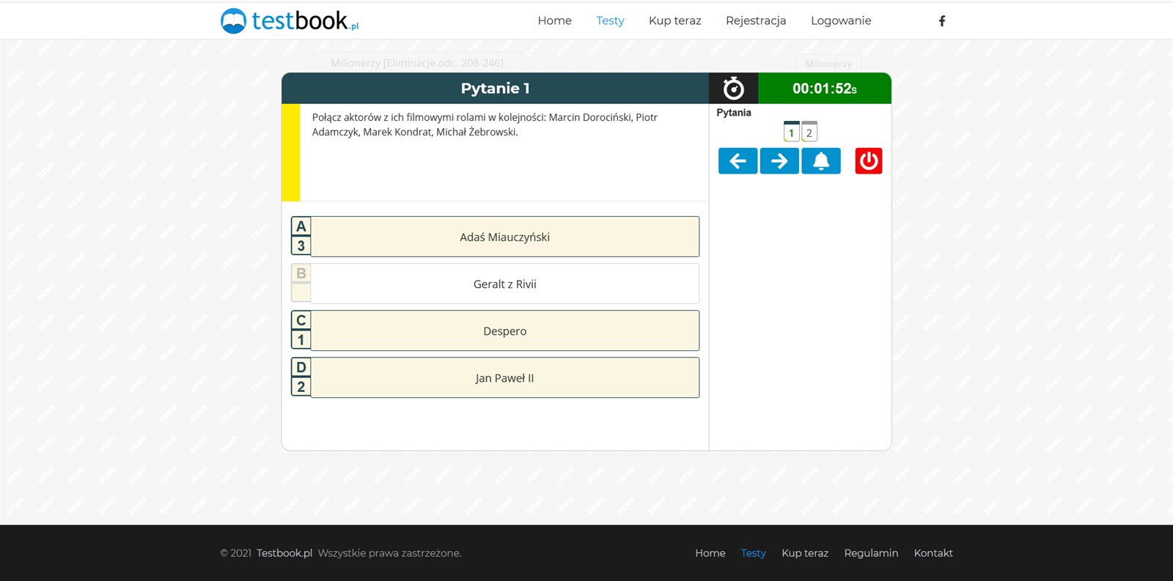This screenshot has width=1173, height=581.
Task: Click the stopwatch timer icon
Action: click(733, 89)
